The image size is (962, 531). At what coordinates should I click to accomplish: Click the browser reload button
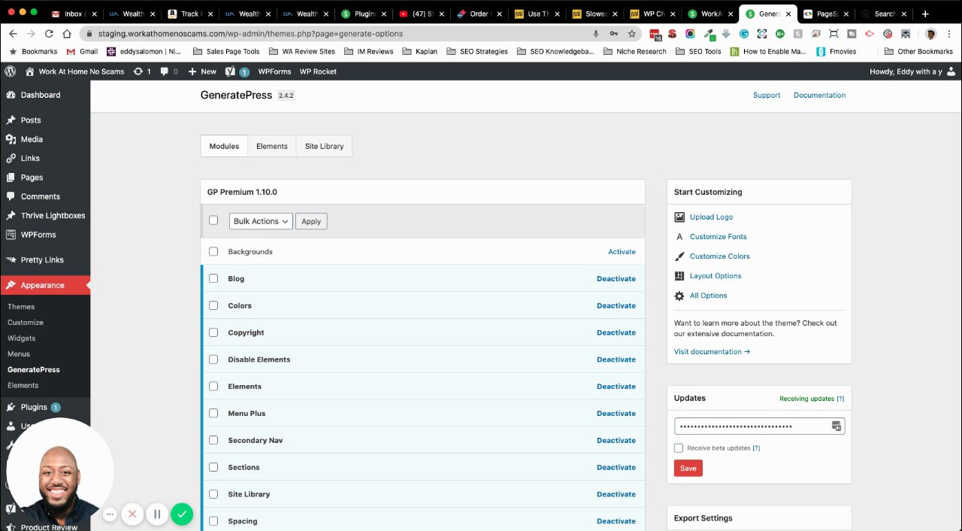[49, 34]
